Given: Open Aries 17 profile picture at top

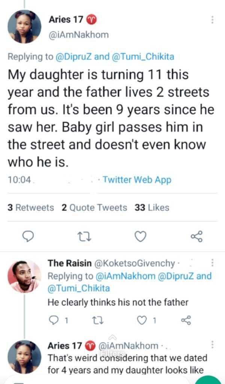Looking at the screenshot, I should tap(24, 27).
